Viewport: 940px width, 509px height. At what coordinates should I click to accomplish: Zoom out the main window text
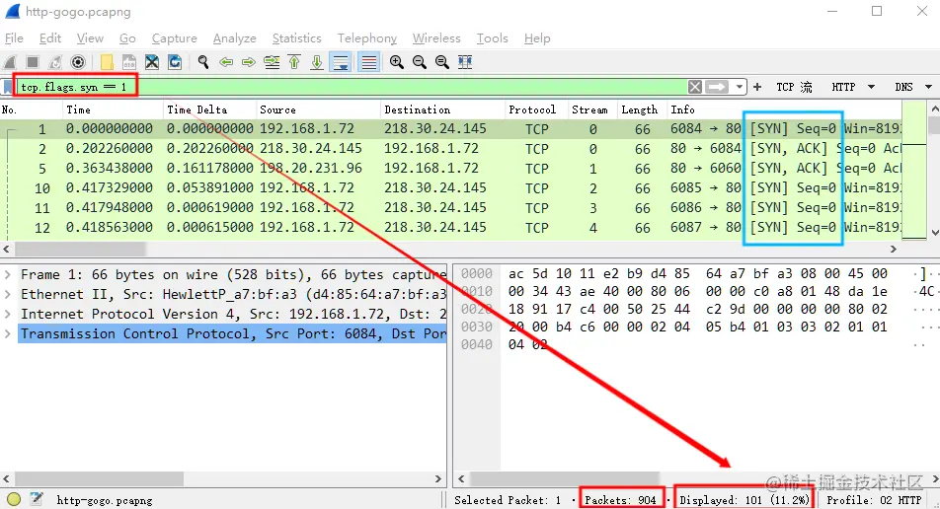pyautogui.click(x=419, y=62)
